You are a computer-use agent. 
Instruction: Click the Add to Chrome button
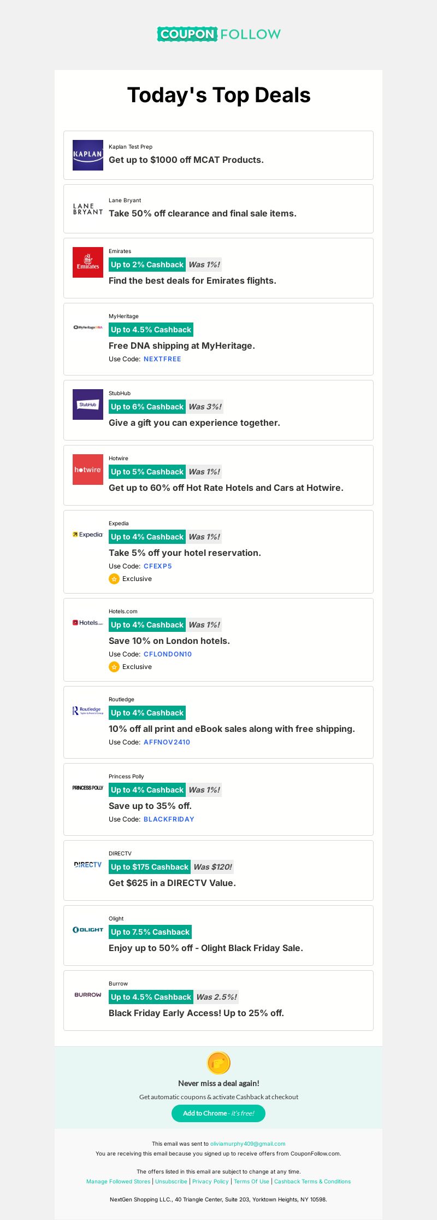(218, 1113)
